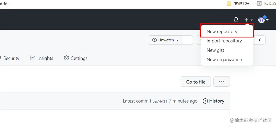276x127 pixels.
Task: Open commit 6a74d1f link
Action: click(x=160, y=101)
